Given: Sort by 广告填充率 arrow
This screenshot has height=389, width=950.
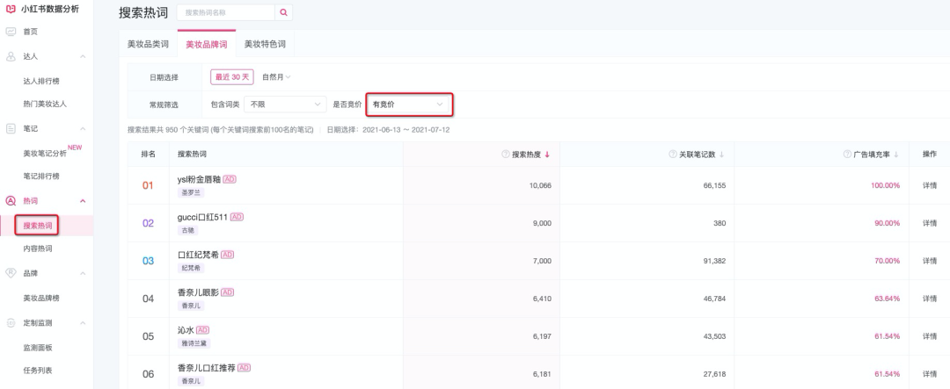Looking at the screenshot, I should click(x=896, y=155).
